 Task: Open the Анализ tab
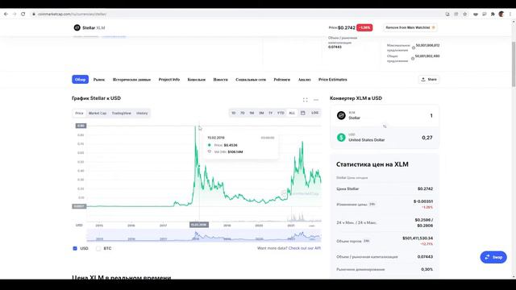(x=305, y=80)
